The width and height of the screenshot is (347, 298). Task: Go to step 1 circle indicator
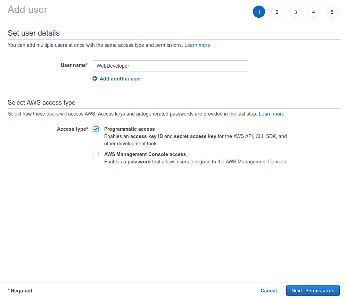259,12
